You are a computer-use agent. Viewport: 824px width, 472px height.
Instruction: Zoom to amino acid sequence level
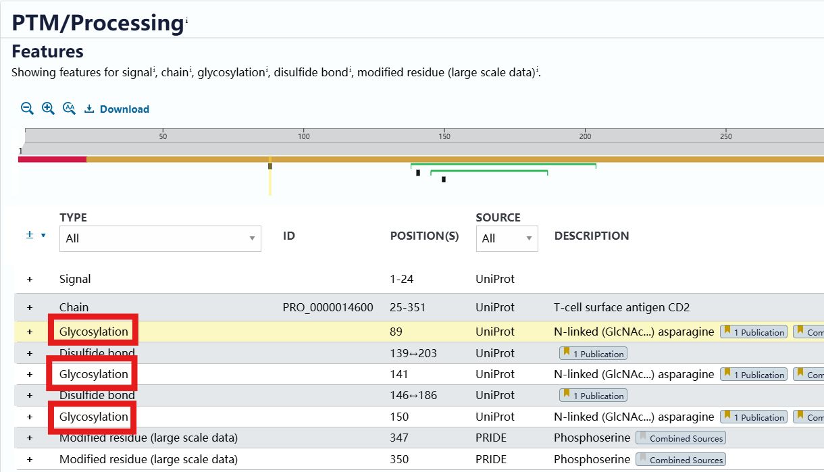(69, 109)
